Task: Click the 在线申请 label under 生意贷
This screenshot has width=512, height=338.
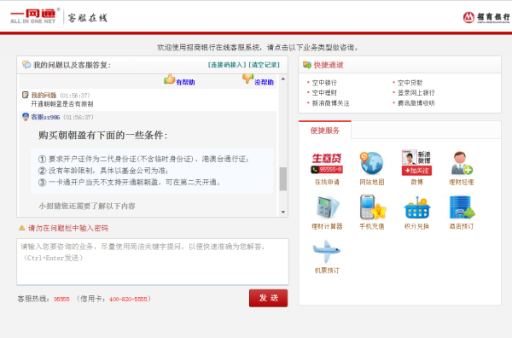Action: pyautogui.click(x=327, y=182)
